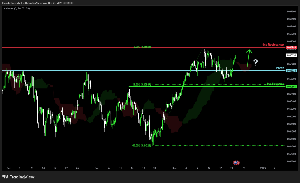300x183 pixels.
Task: Click the Oct label on time axis
Action: pyautogui.click(x=8, y=168)
